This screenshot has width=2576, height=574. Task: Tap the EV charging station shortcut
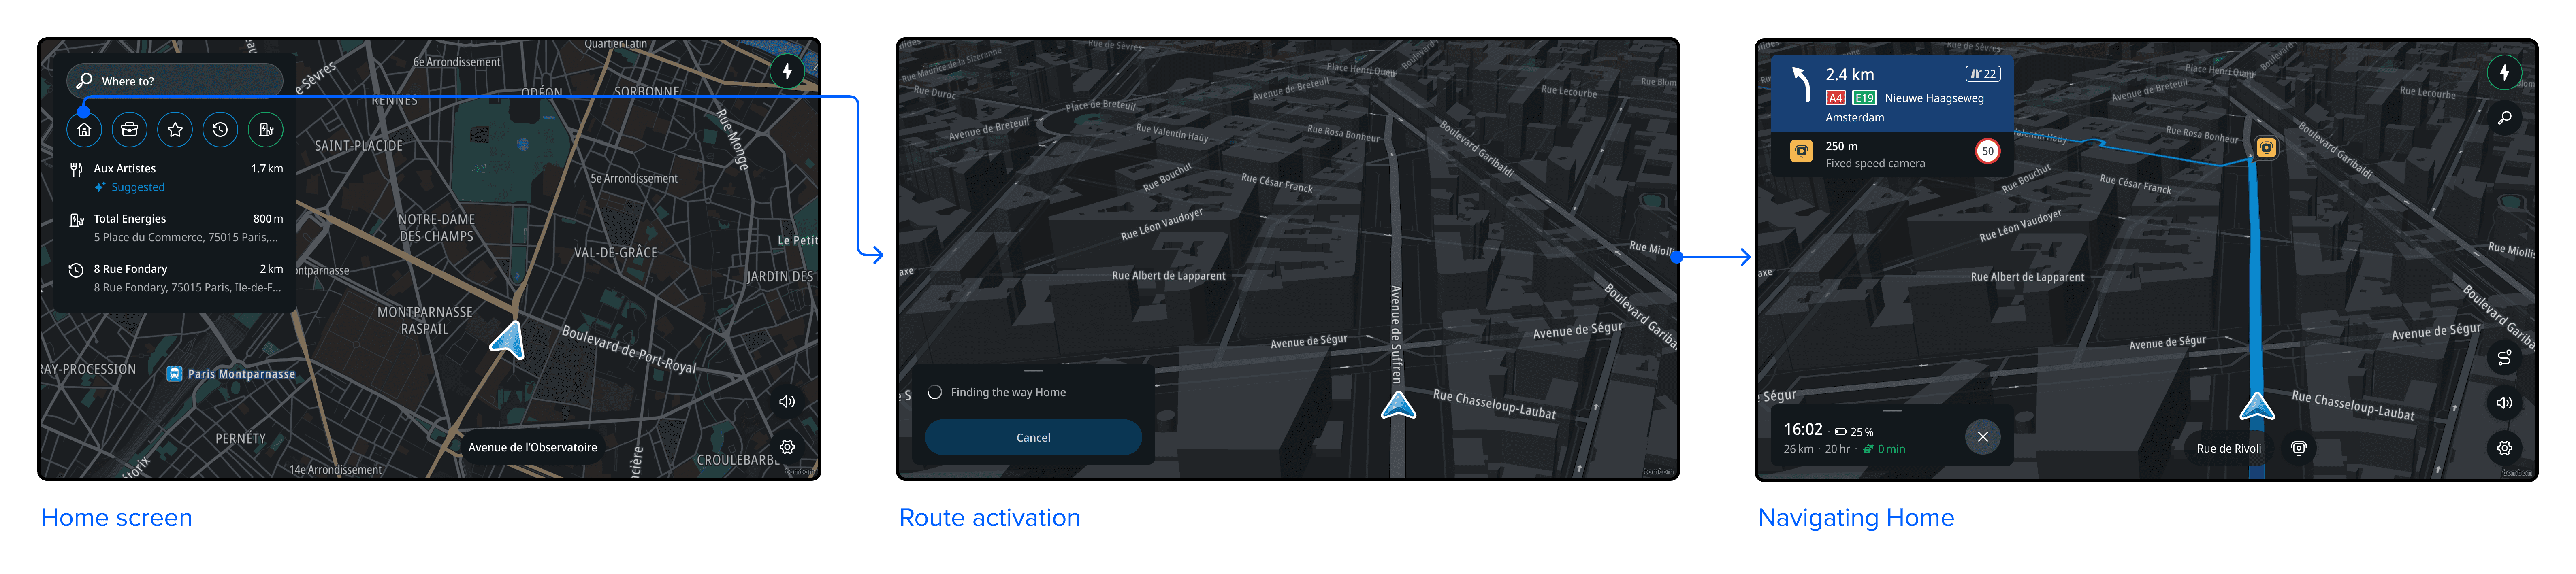coord(266,129)
